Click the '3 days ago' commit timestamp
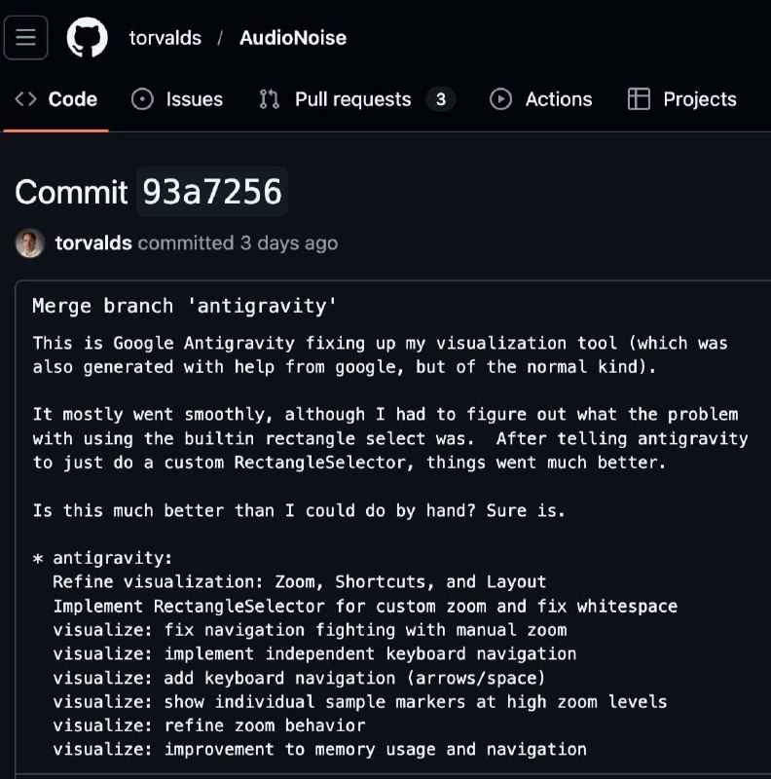771x779 pixels. (289, 243)
